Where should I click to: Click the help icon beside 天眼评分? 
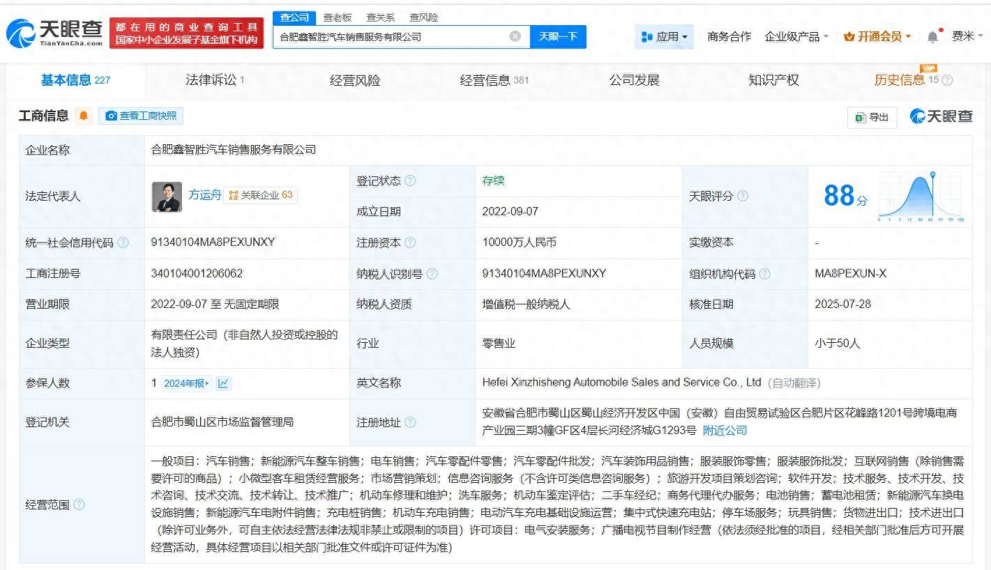pos(743,197)
